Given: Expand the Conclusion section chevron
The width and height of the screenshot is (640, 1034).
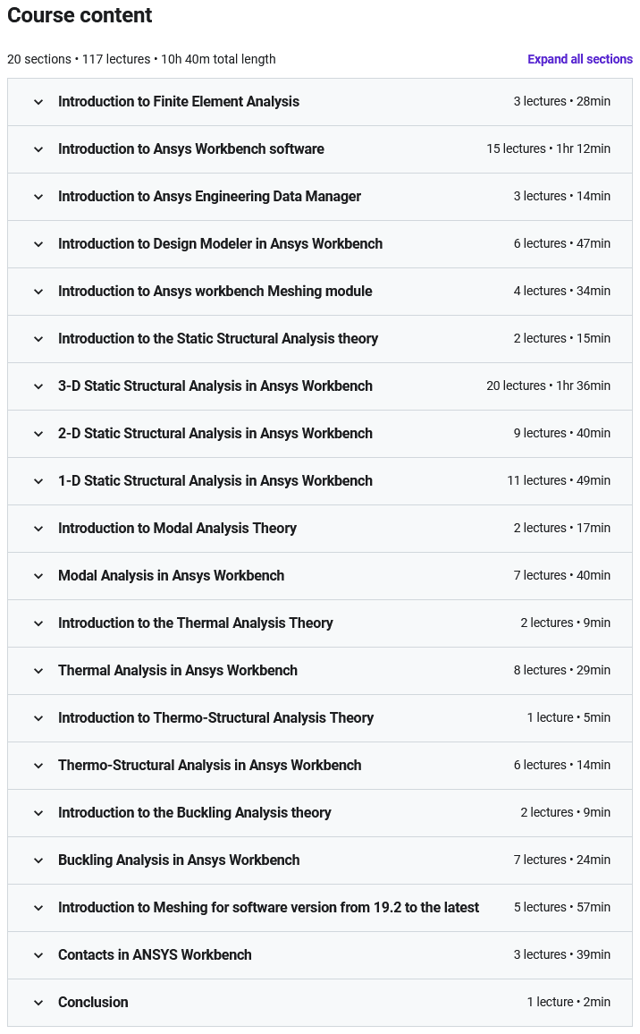Looking at the screenshot, I should pos(38,1003).
